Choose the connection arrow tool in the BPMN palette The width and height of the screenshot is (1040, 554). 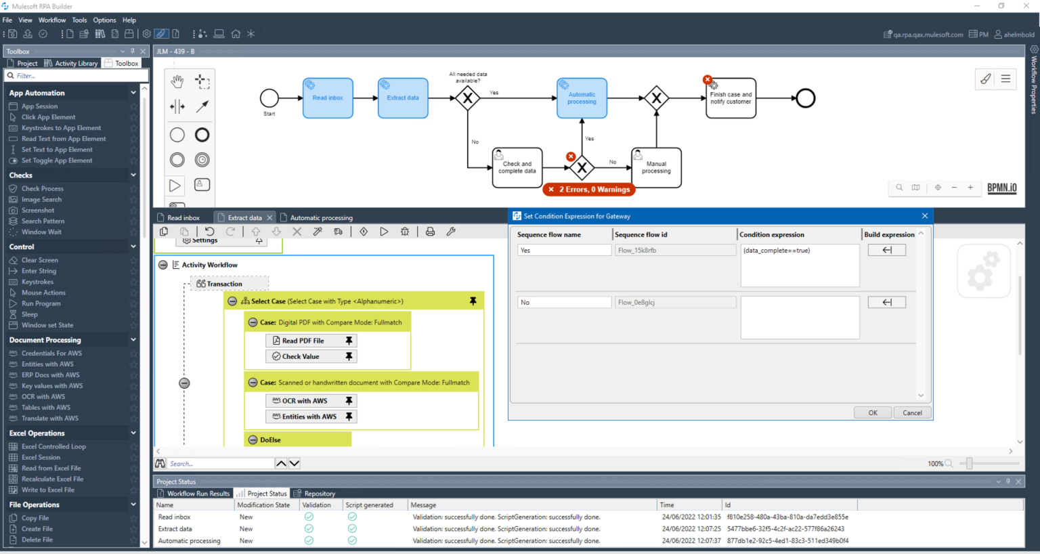pos(202,106)
